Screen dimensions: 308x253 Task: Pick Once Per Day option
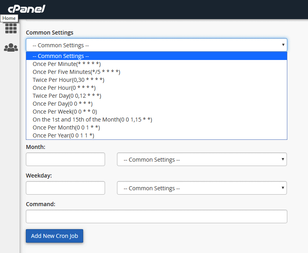[156, 104]
